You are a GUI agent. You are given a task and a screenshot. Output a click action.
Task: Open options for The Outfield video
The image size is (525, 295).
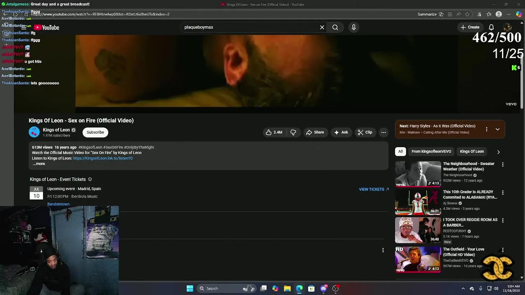(503, 250)
